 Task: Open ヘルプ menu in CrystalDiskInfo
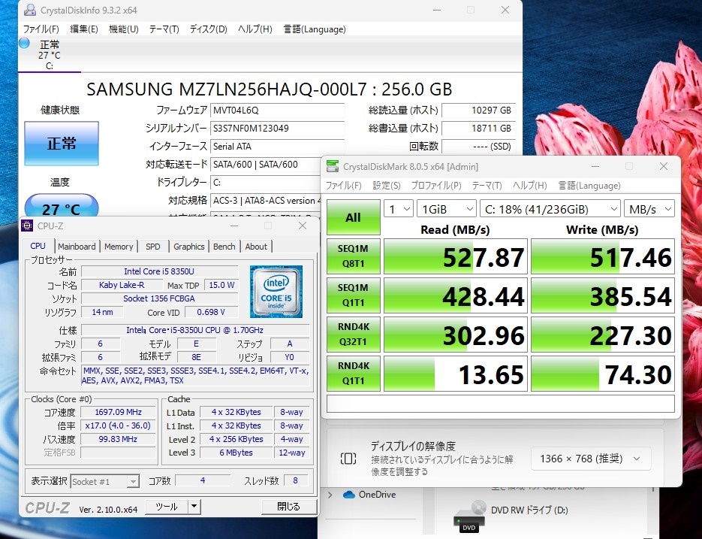(255, 29)
